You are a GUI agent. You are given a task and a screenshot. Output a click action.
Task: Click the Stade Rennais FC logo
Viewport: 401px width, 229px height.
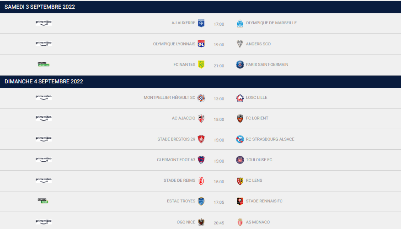240,201
